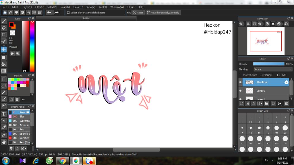Viewport: 294px width, 165px height.
Task: Open the File menu
Action: tap(5, 7)
